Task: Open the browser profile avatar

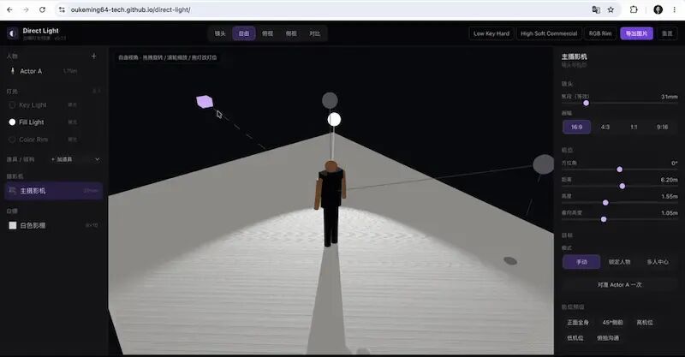Action: click(658, 9)
